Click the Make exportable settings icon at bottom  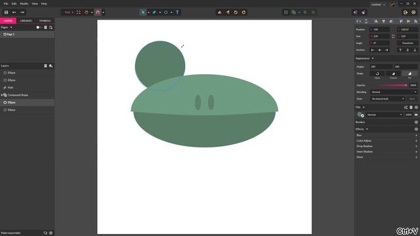[51, 233]
